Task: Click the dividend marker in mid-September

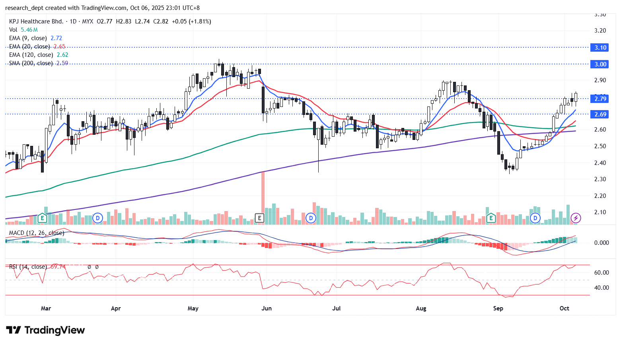Action: [535, 218]
